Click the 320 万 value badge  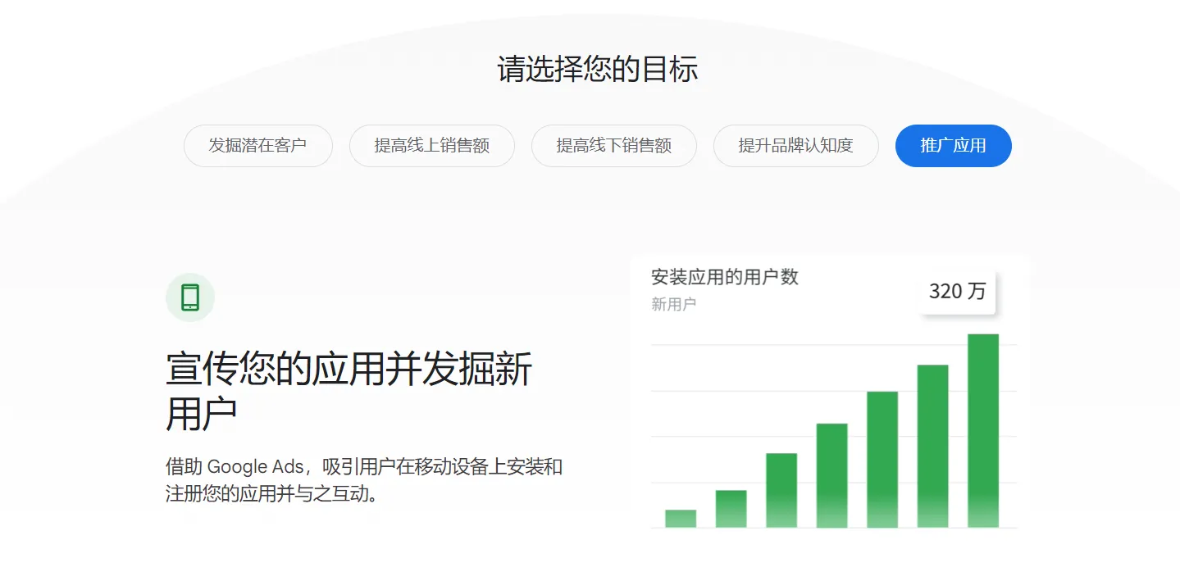(x=957, y=291)
